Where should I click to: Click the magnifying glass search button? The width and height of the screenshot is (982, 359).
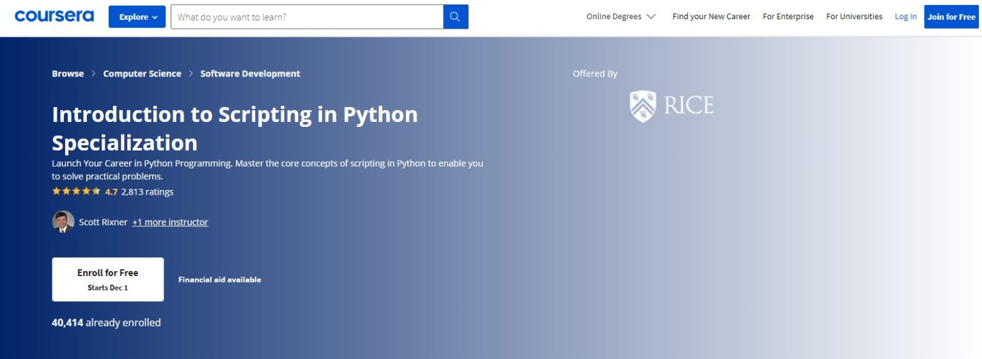tap(455, 17)
